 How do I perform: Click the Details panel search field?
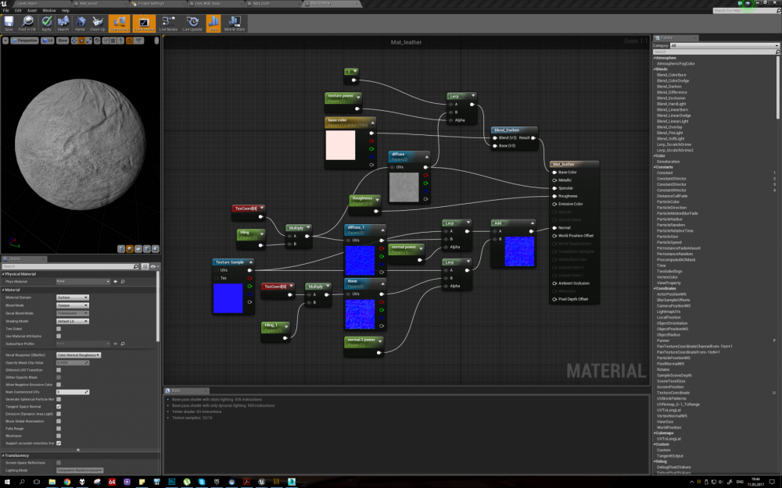pos(70,266)
